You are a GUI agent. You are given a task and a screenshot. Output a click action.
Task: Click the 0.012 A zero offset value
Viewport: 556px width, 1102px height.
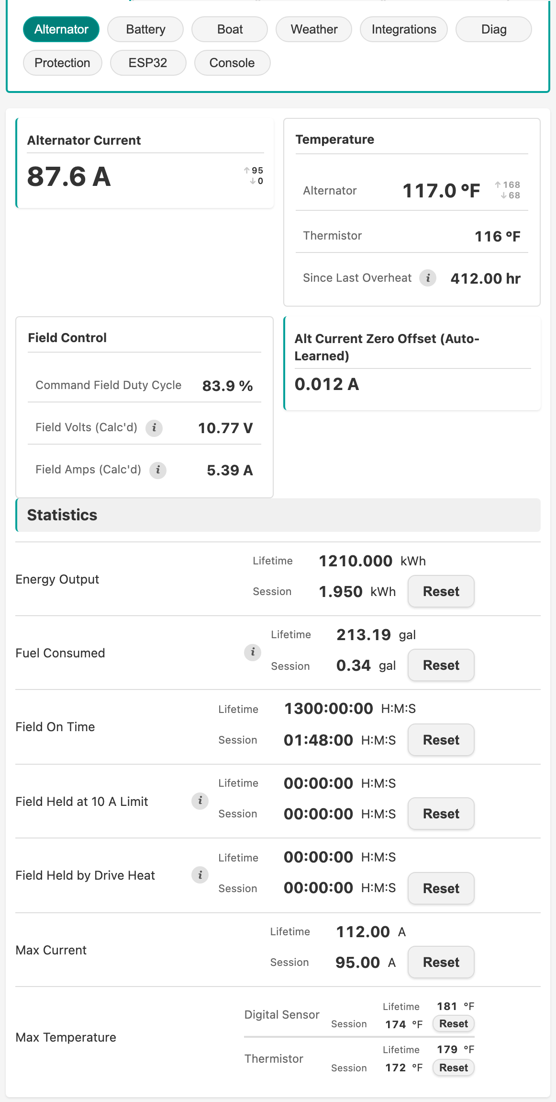point(327,384)
